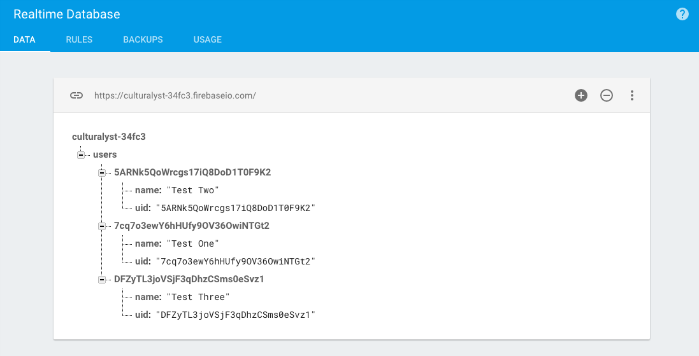Select root node culturalyst-34fc3
Image resolution: width=699 pixels, height=356 pixels.
(109, 137)
